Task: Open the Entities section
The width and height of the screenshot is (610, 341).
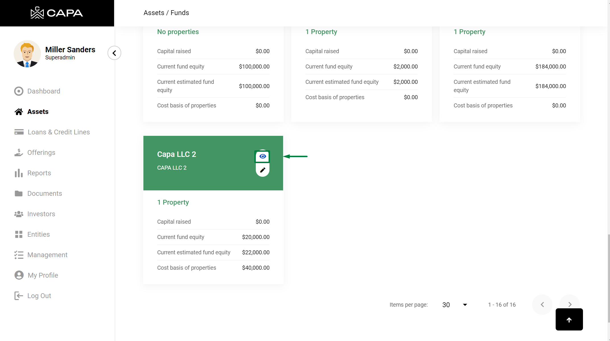Action: pos(38,234)
